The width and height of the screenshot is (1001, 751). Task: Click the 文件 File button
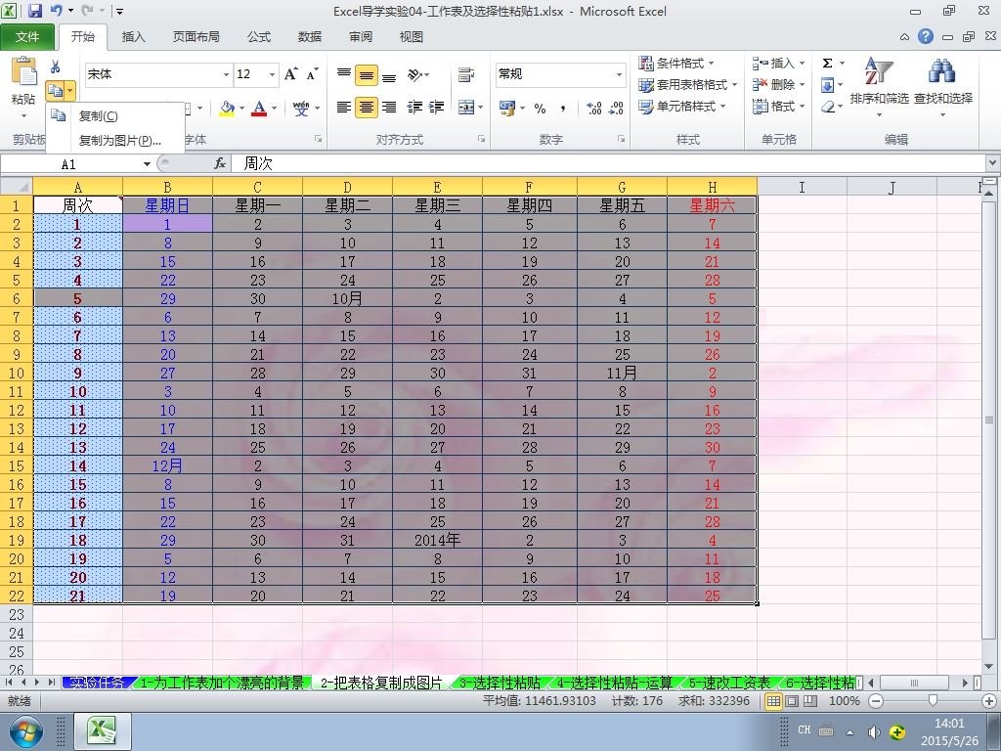click(27, 37)
